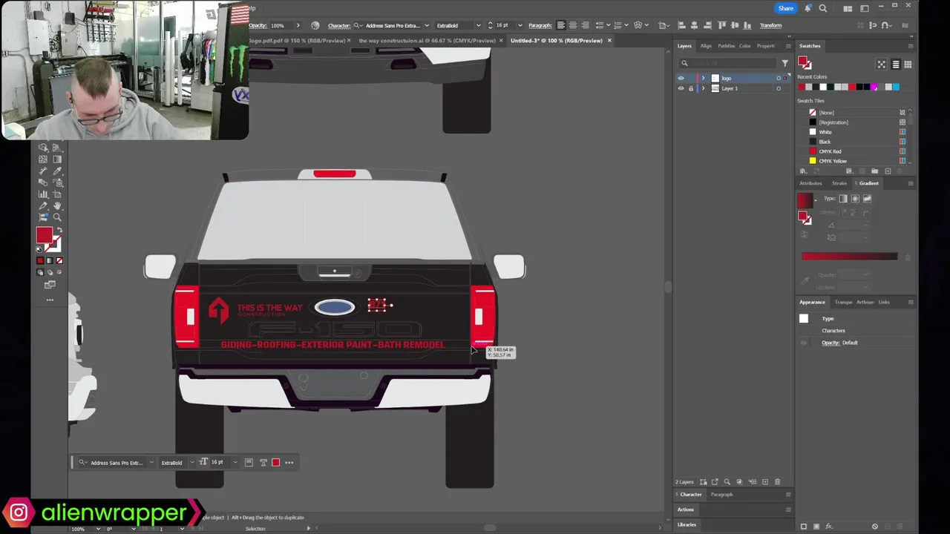Open Gradient panel options menu
The width and height of the screenshot is (950, 534).
(x=911, y=183)
